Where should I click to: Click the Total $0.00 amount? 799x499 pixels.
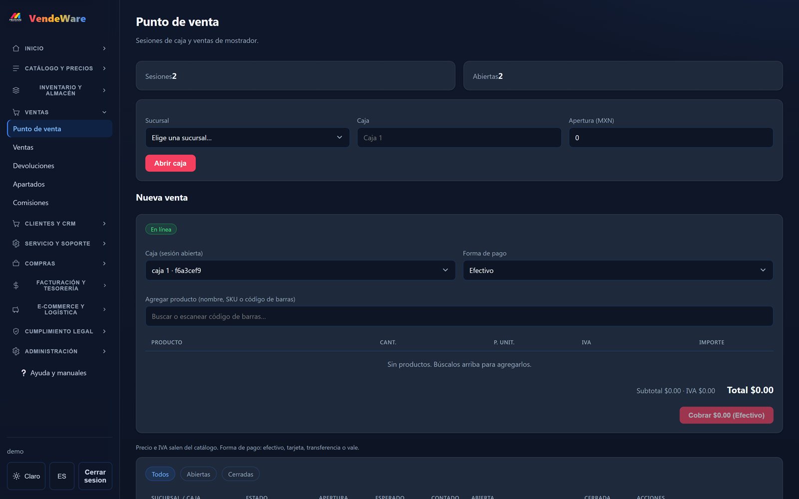[x=750, y=390]
